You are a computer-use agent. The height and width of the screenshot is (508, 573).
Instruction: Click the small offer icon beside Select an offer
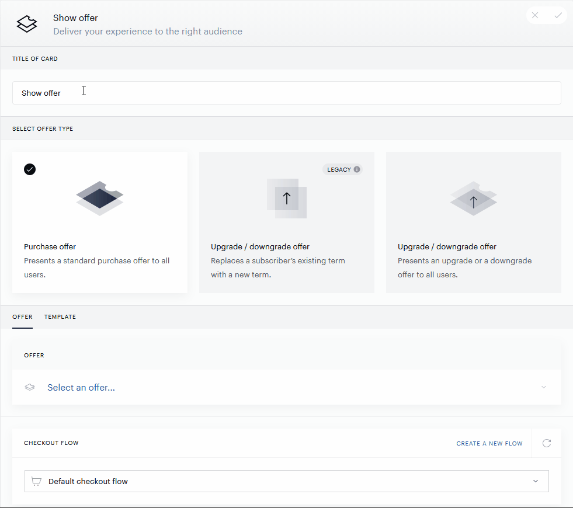[x=30, y=387]
